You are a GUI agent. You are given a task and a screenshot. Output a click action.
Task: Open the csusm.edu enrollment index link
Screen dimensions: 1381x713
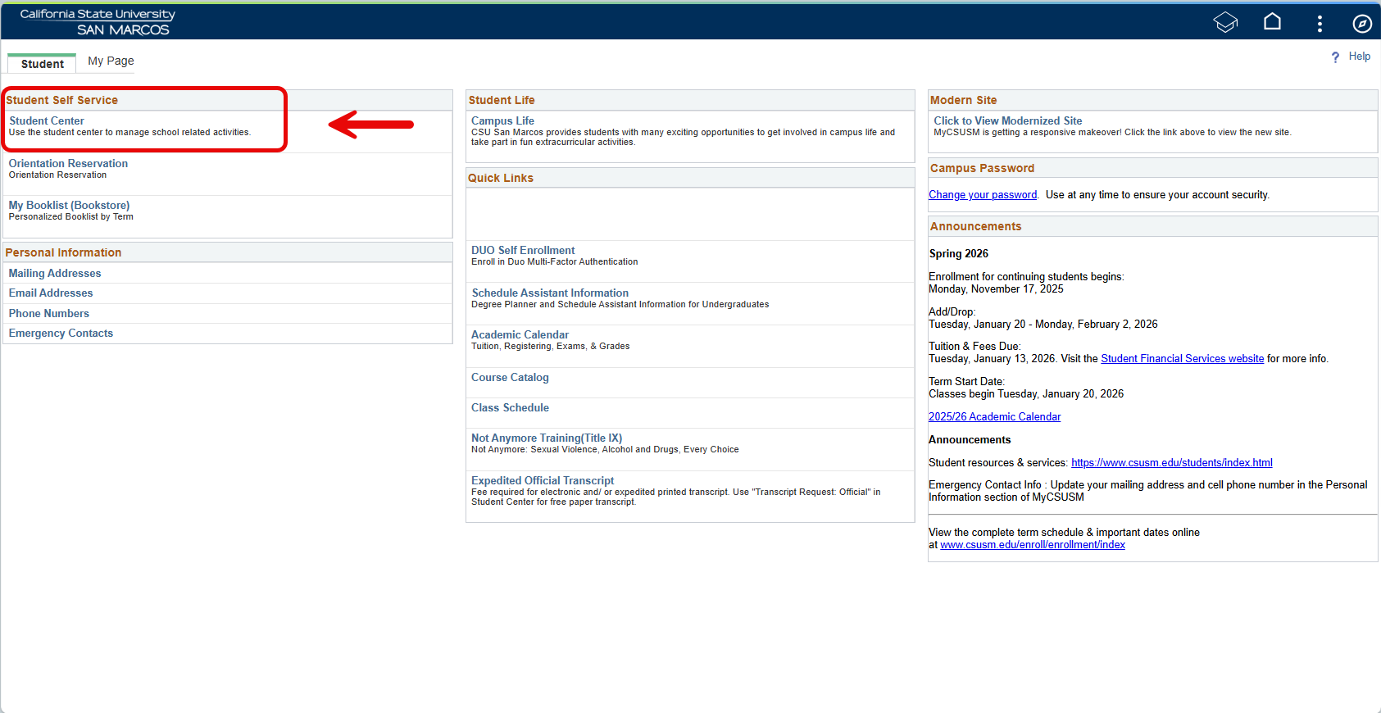[1033, 545]
